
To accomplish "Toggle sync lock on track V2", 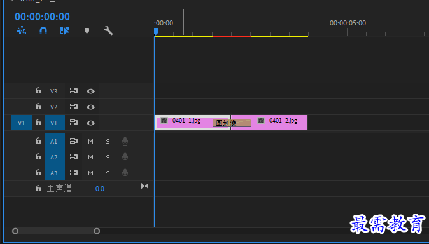I will tap(74, 107).
